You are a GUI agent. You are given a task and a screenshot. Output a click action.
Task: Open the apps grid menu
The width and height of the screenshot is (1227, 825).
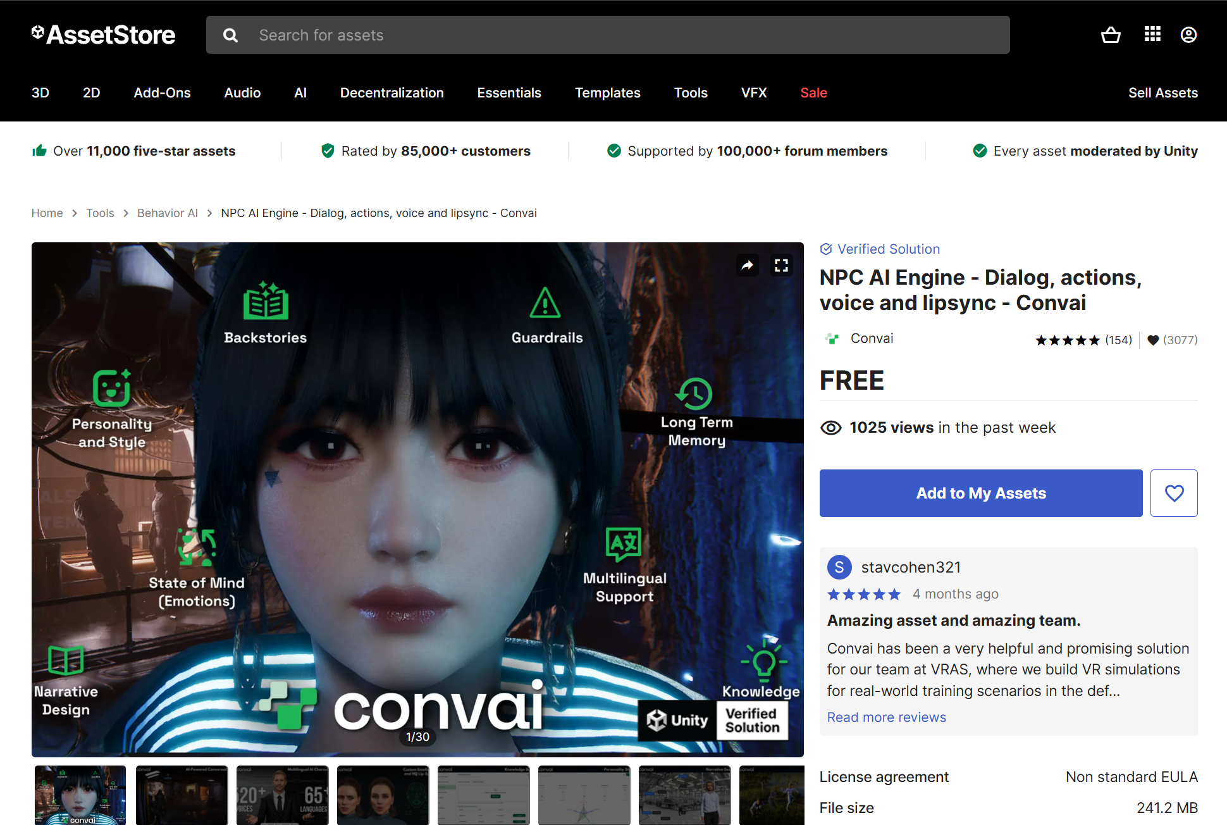coord(1152,34)
